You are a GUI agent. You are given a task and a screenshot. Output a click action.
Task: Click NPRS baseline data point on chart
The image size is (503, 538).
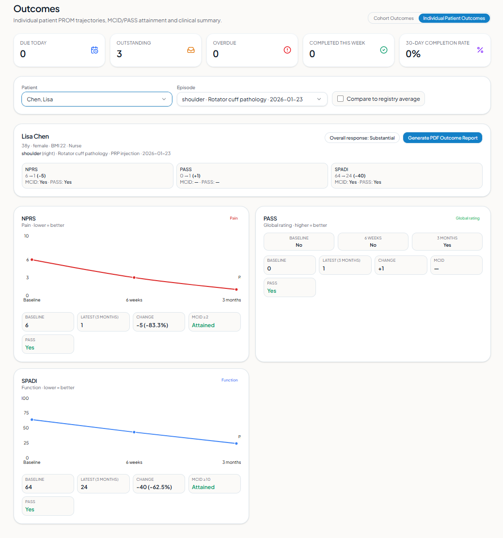32,260
